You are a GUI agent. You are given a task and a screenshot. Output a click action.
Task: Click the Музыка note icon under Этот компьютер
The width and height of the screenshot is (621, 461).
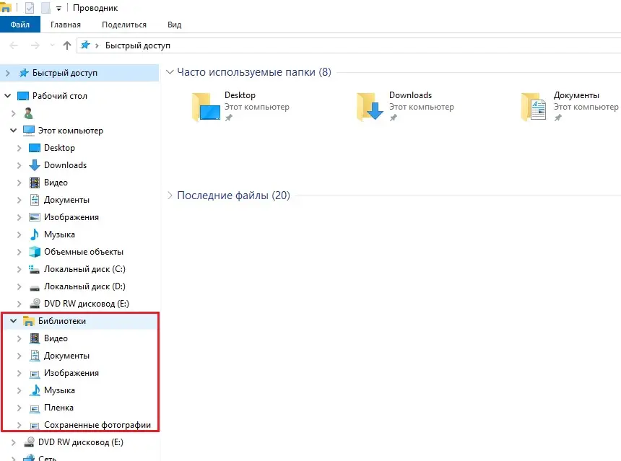[x=35, y=234]
